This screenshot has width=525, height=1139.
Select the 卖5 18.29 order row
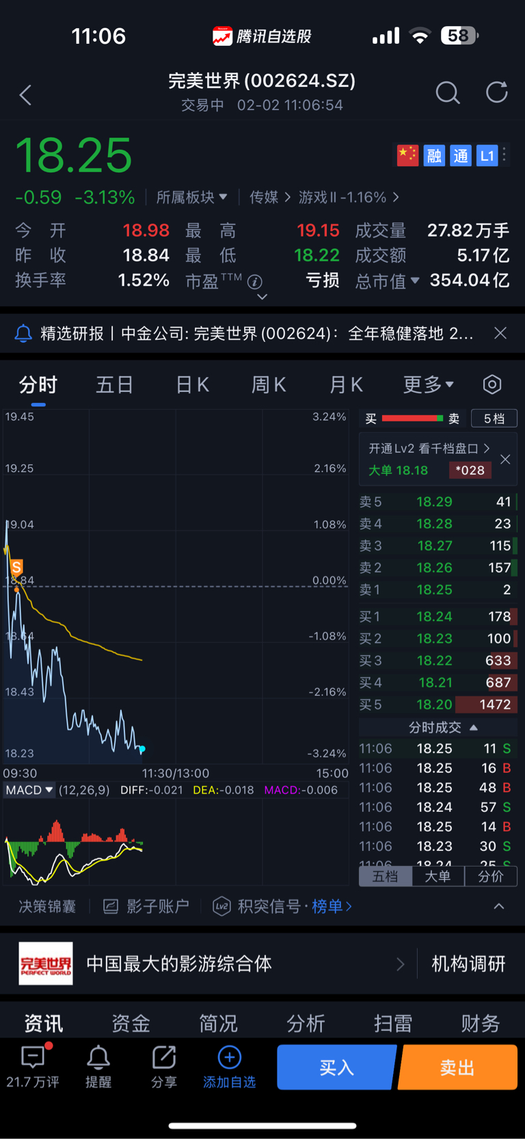pos(437,501)
